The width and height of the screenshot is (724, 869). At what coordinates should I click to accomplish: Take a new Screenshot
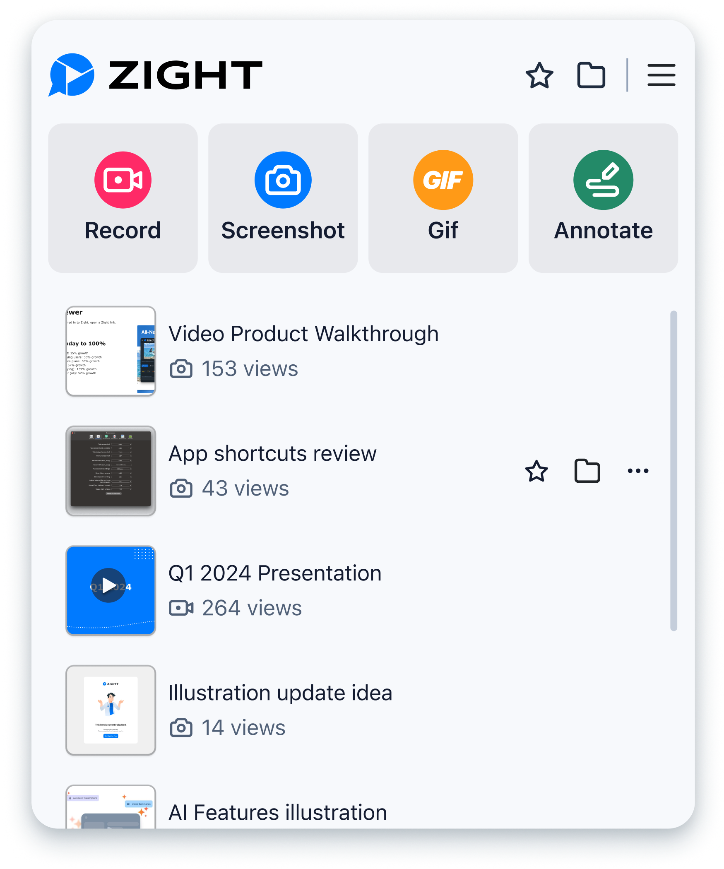[x=283, y=198]
